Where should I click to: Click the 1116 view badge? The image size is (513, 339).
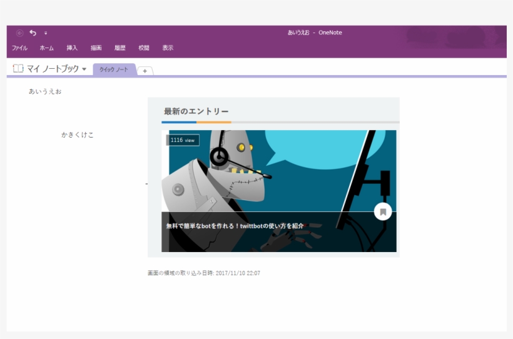pos(183,140)
